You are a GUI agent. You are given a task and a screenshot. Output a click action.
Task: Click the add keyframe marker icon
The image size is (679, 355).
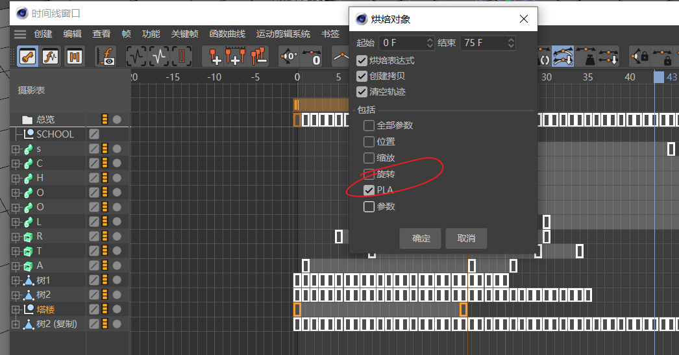215,57
